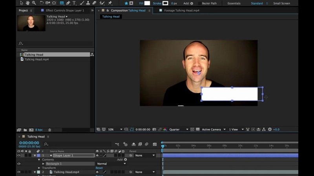Select the Selection arrow tool
The width and height of the screenshot is (314, 176).
[22, 3]
